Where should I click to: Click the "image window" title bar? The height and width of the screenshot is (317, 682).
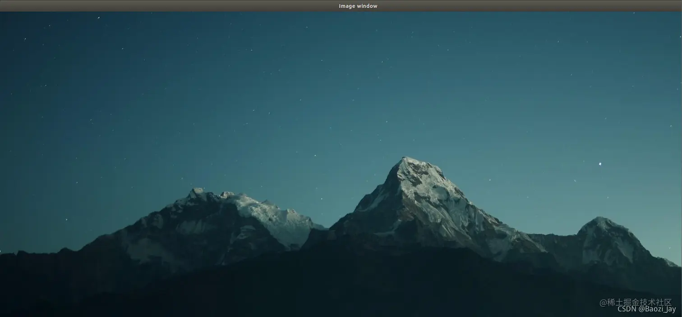click(x=341, y=6)
